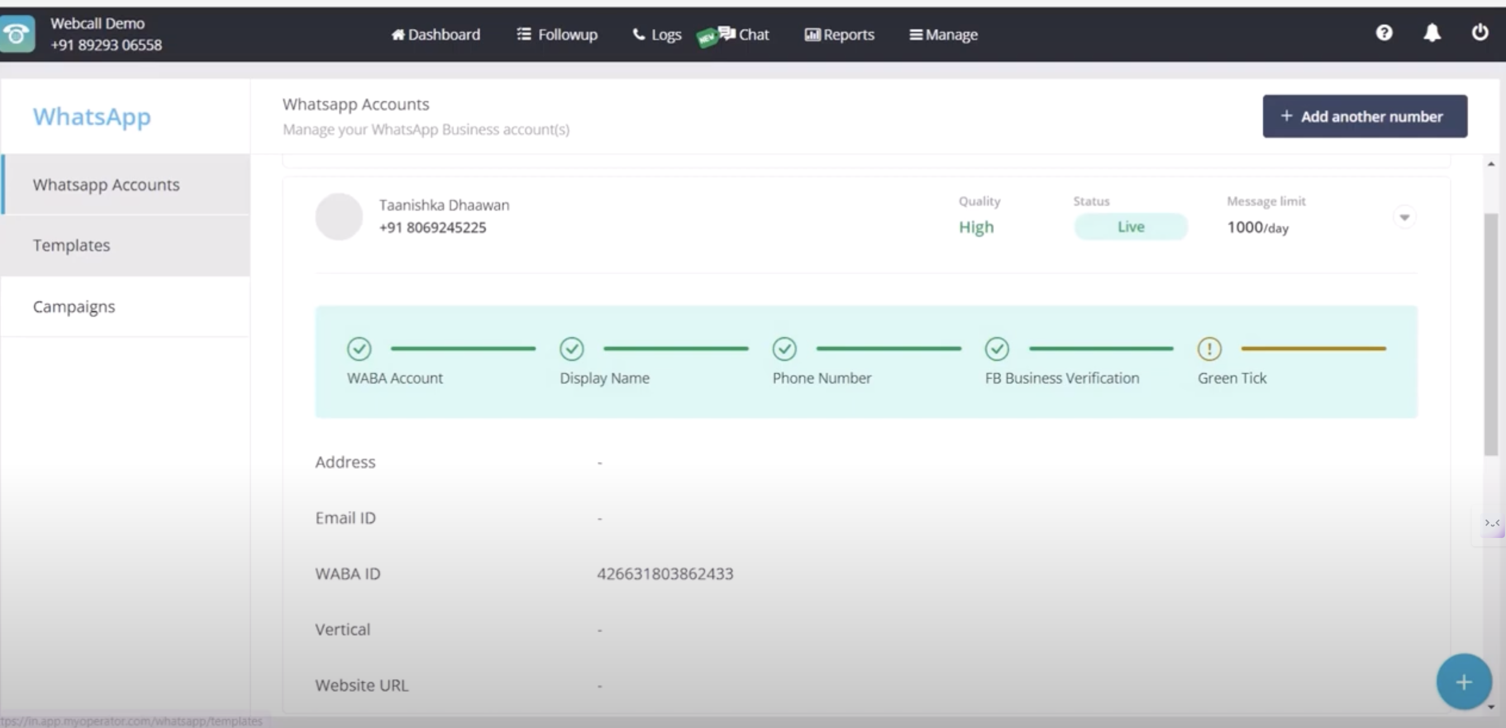
Task: Click the Live status badge
Action: [x=1130, y=227]
